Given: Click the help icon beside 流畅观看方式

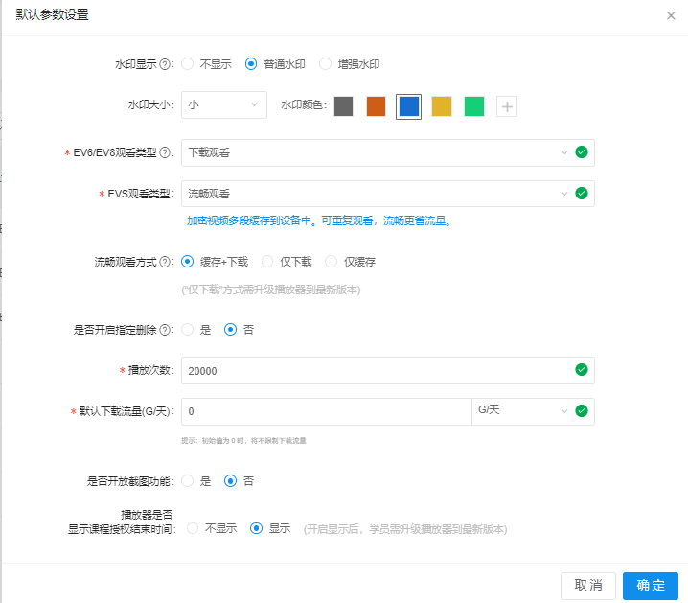Looking at the screenshot, I should [x=166, y=261].
